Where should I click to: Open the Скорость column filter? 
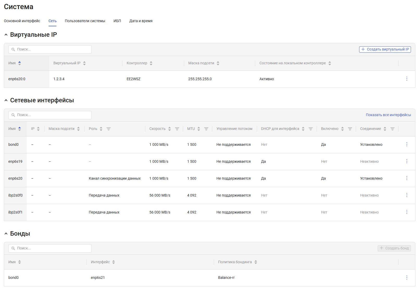point(177,129)
